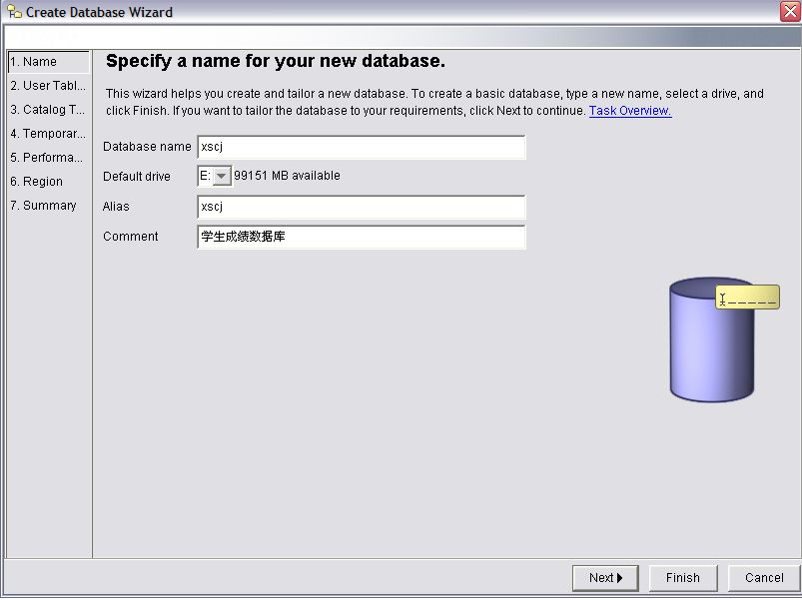The height and width of the screenshot is (600, 802).
Task: Click the database cylinder illustration
Action: (711, 339)
